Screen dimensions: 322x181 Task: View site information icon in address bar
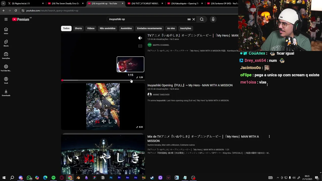click(23, 11)
